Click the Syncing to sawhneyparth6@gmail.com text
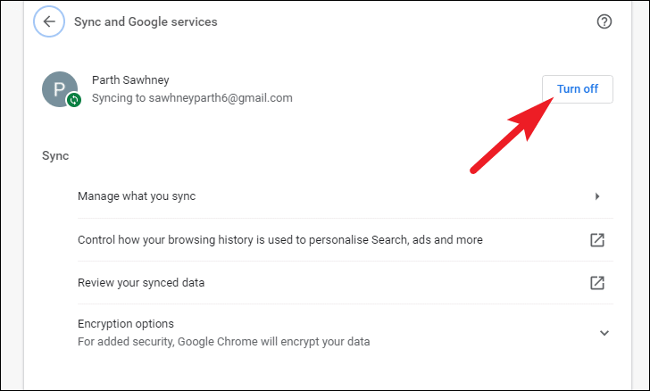This screenshot has width=650, height=391. [x=192, y=98]
